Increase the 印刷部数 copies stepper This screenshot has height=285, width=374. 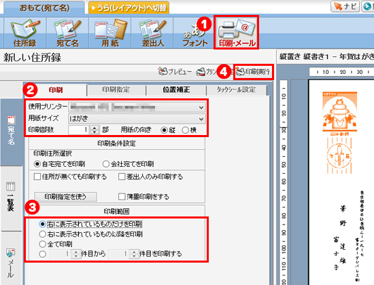[95, 128]
